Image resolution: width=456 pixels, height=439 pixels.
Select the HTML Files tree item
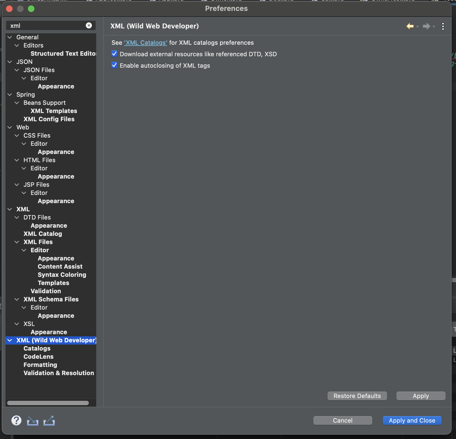[39, 160]
